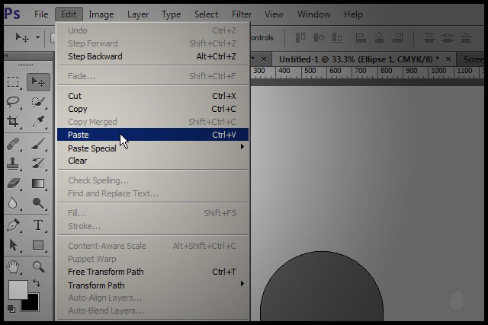Screen dimensions: 488x325
Task: Activate the Hand tool
Action: tap(14, 266)
